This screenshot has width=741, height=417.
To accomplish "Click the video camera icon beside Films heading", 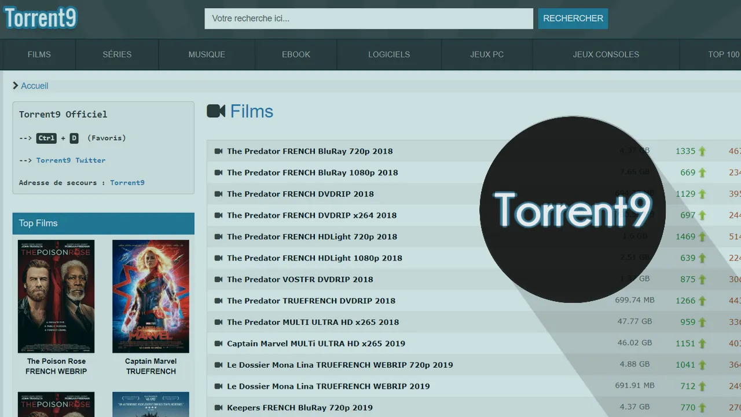I will coord(215,111).
